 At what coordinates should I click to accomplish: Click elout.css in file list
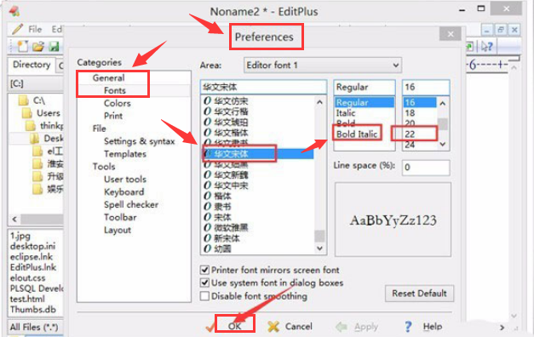27,277
